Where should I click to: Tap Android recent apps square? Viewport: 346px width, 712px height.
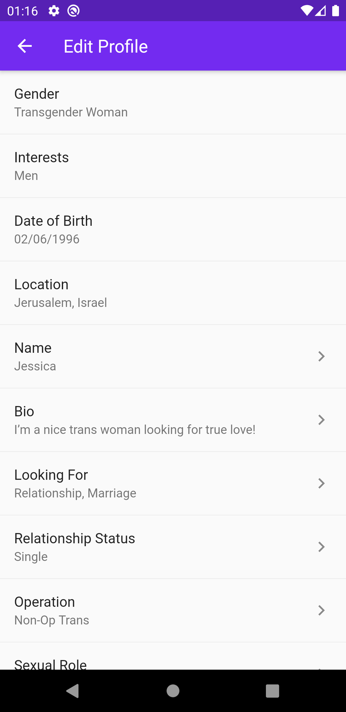[x=273, y=691]
